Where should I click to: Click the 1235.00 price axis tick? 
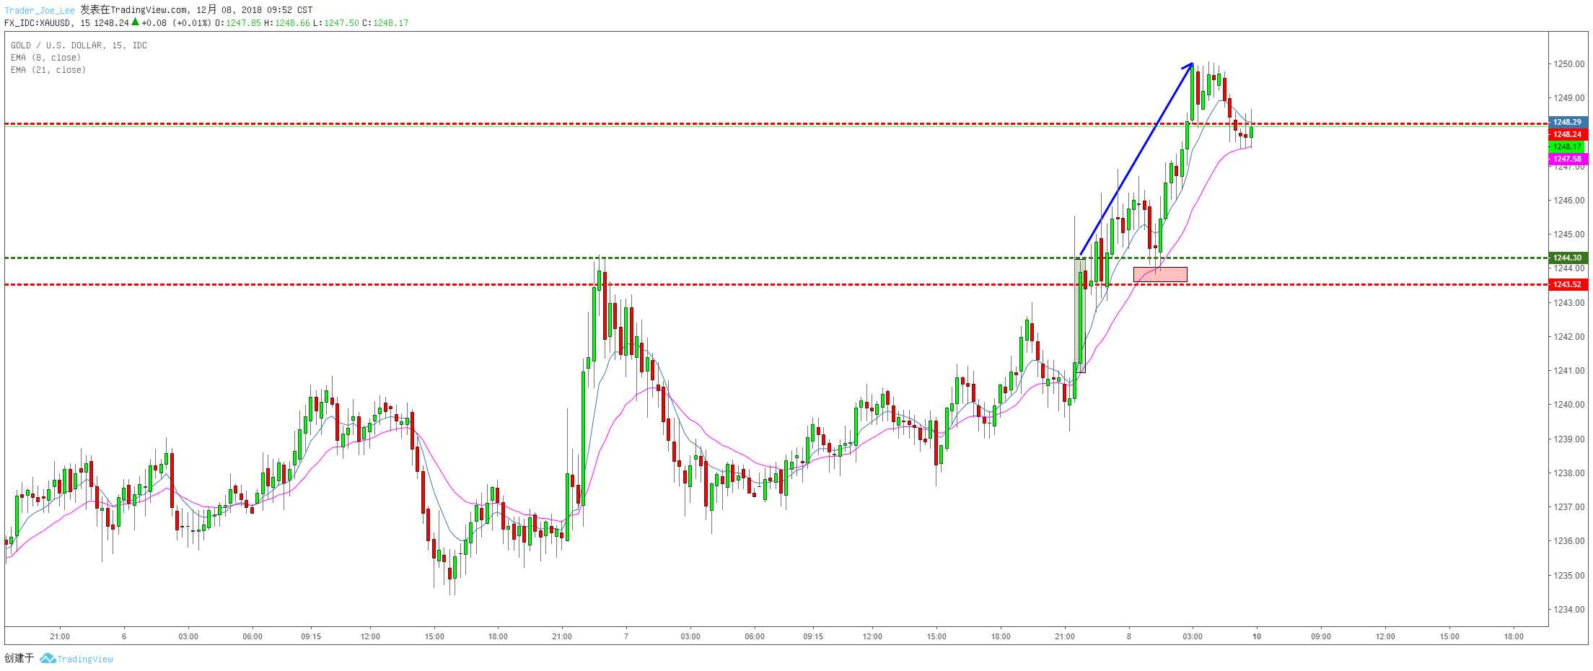[1569, 575]
